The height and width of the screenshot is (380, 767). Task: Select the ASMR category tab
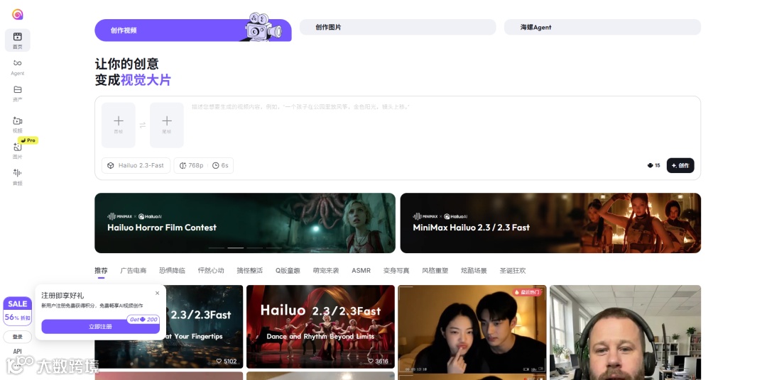pyautogui.click(x=361, y=271)
